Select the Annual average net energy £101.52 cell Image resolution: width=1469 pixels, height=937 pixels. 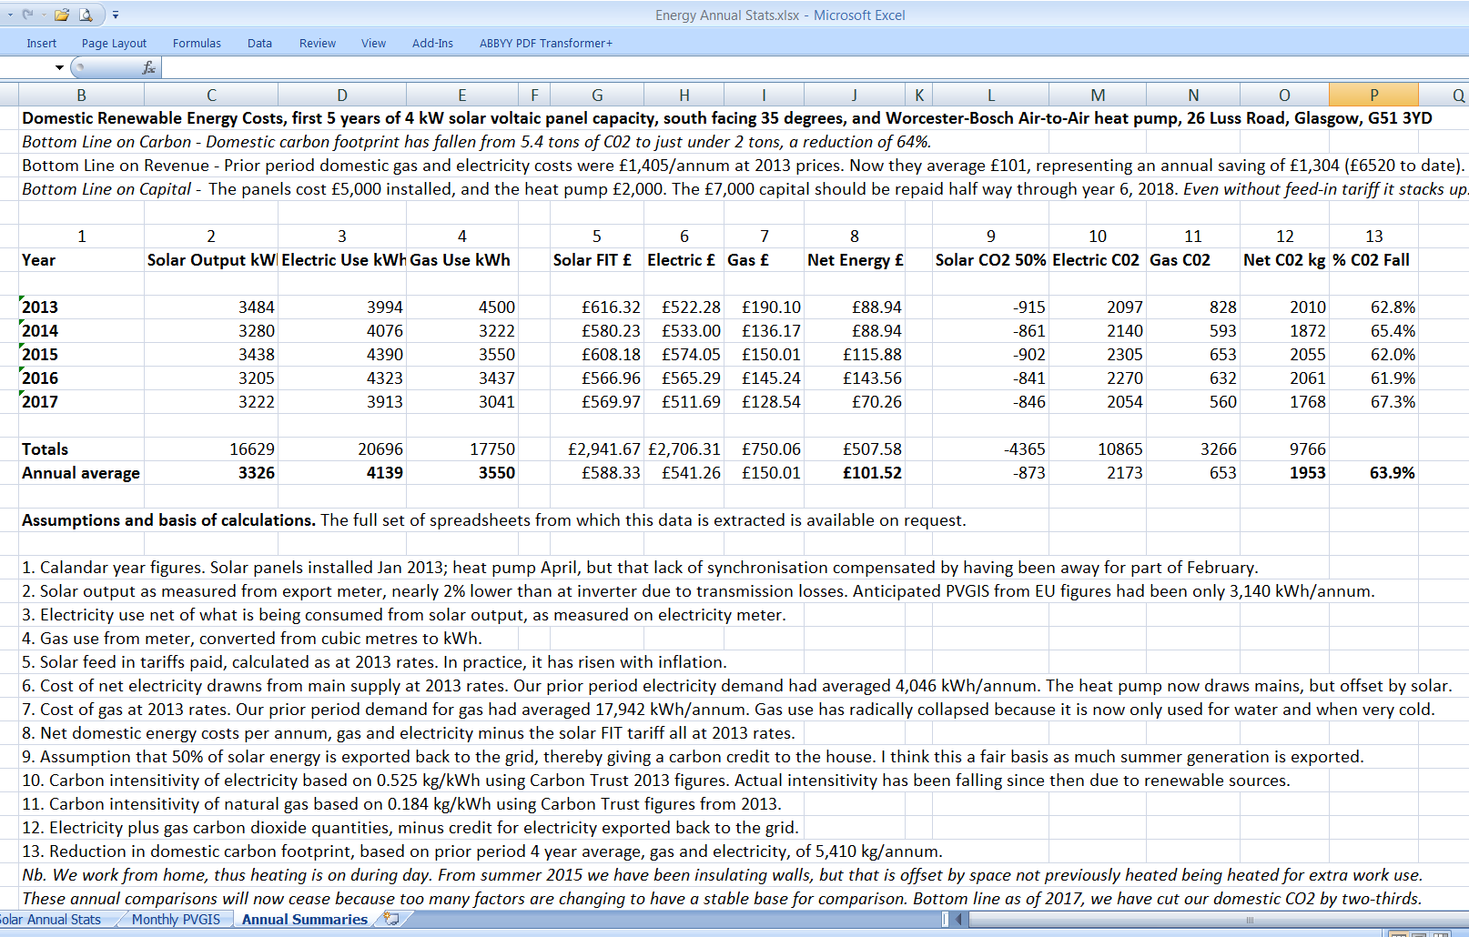(x=854, y=473)
